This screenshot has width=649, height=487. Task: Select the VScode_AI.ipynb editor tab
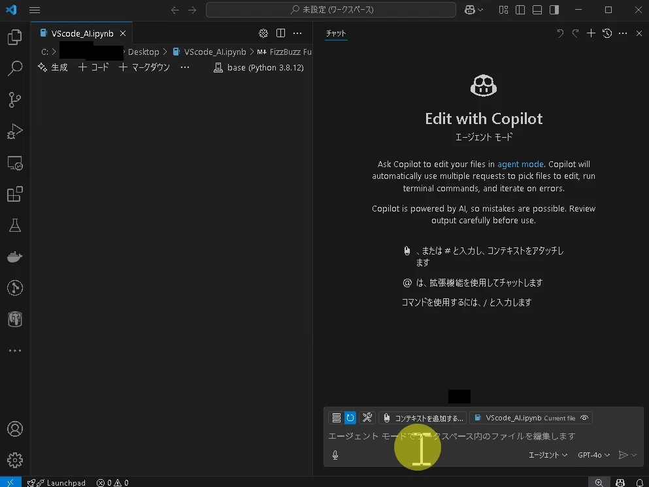pos(82,33)
